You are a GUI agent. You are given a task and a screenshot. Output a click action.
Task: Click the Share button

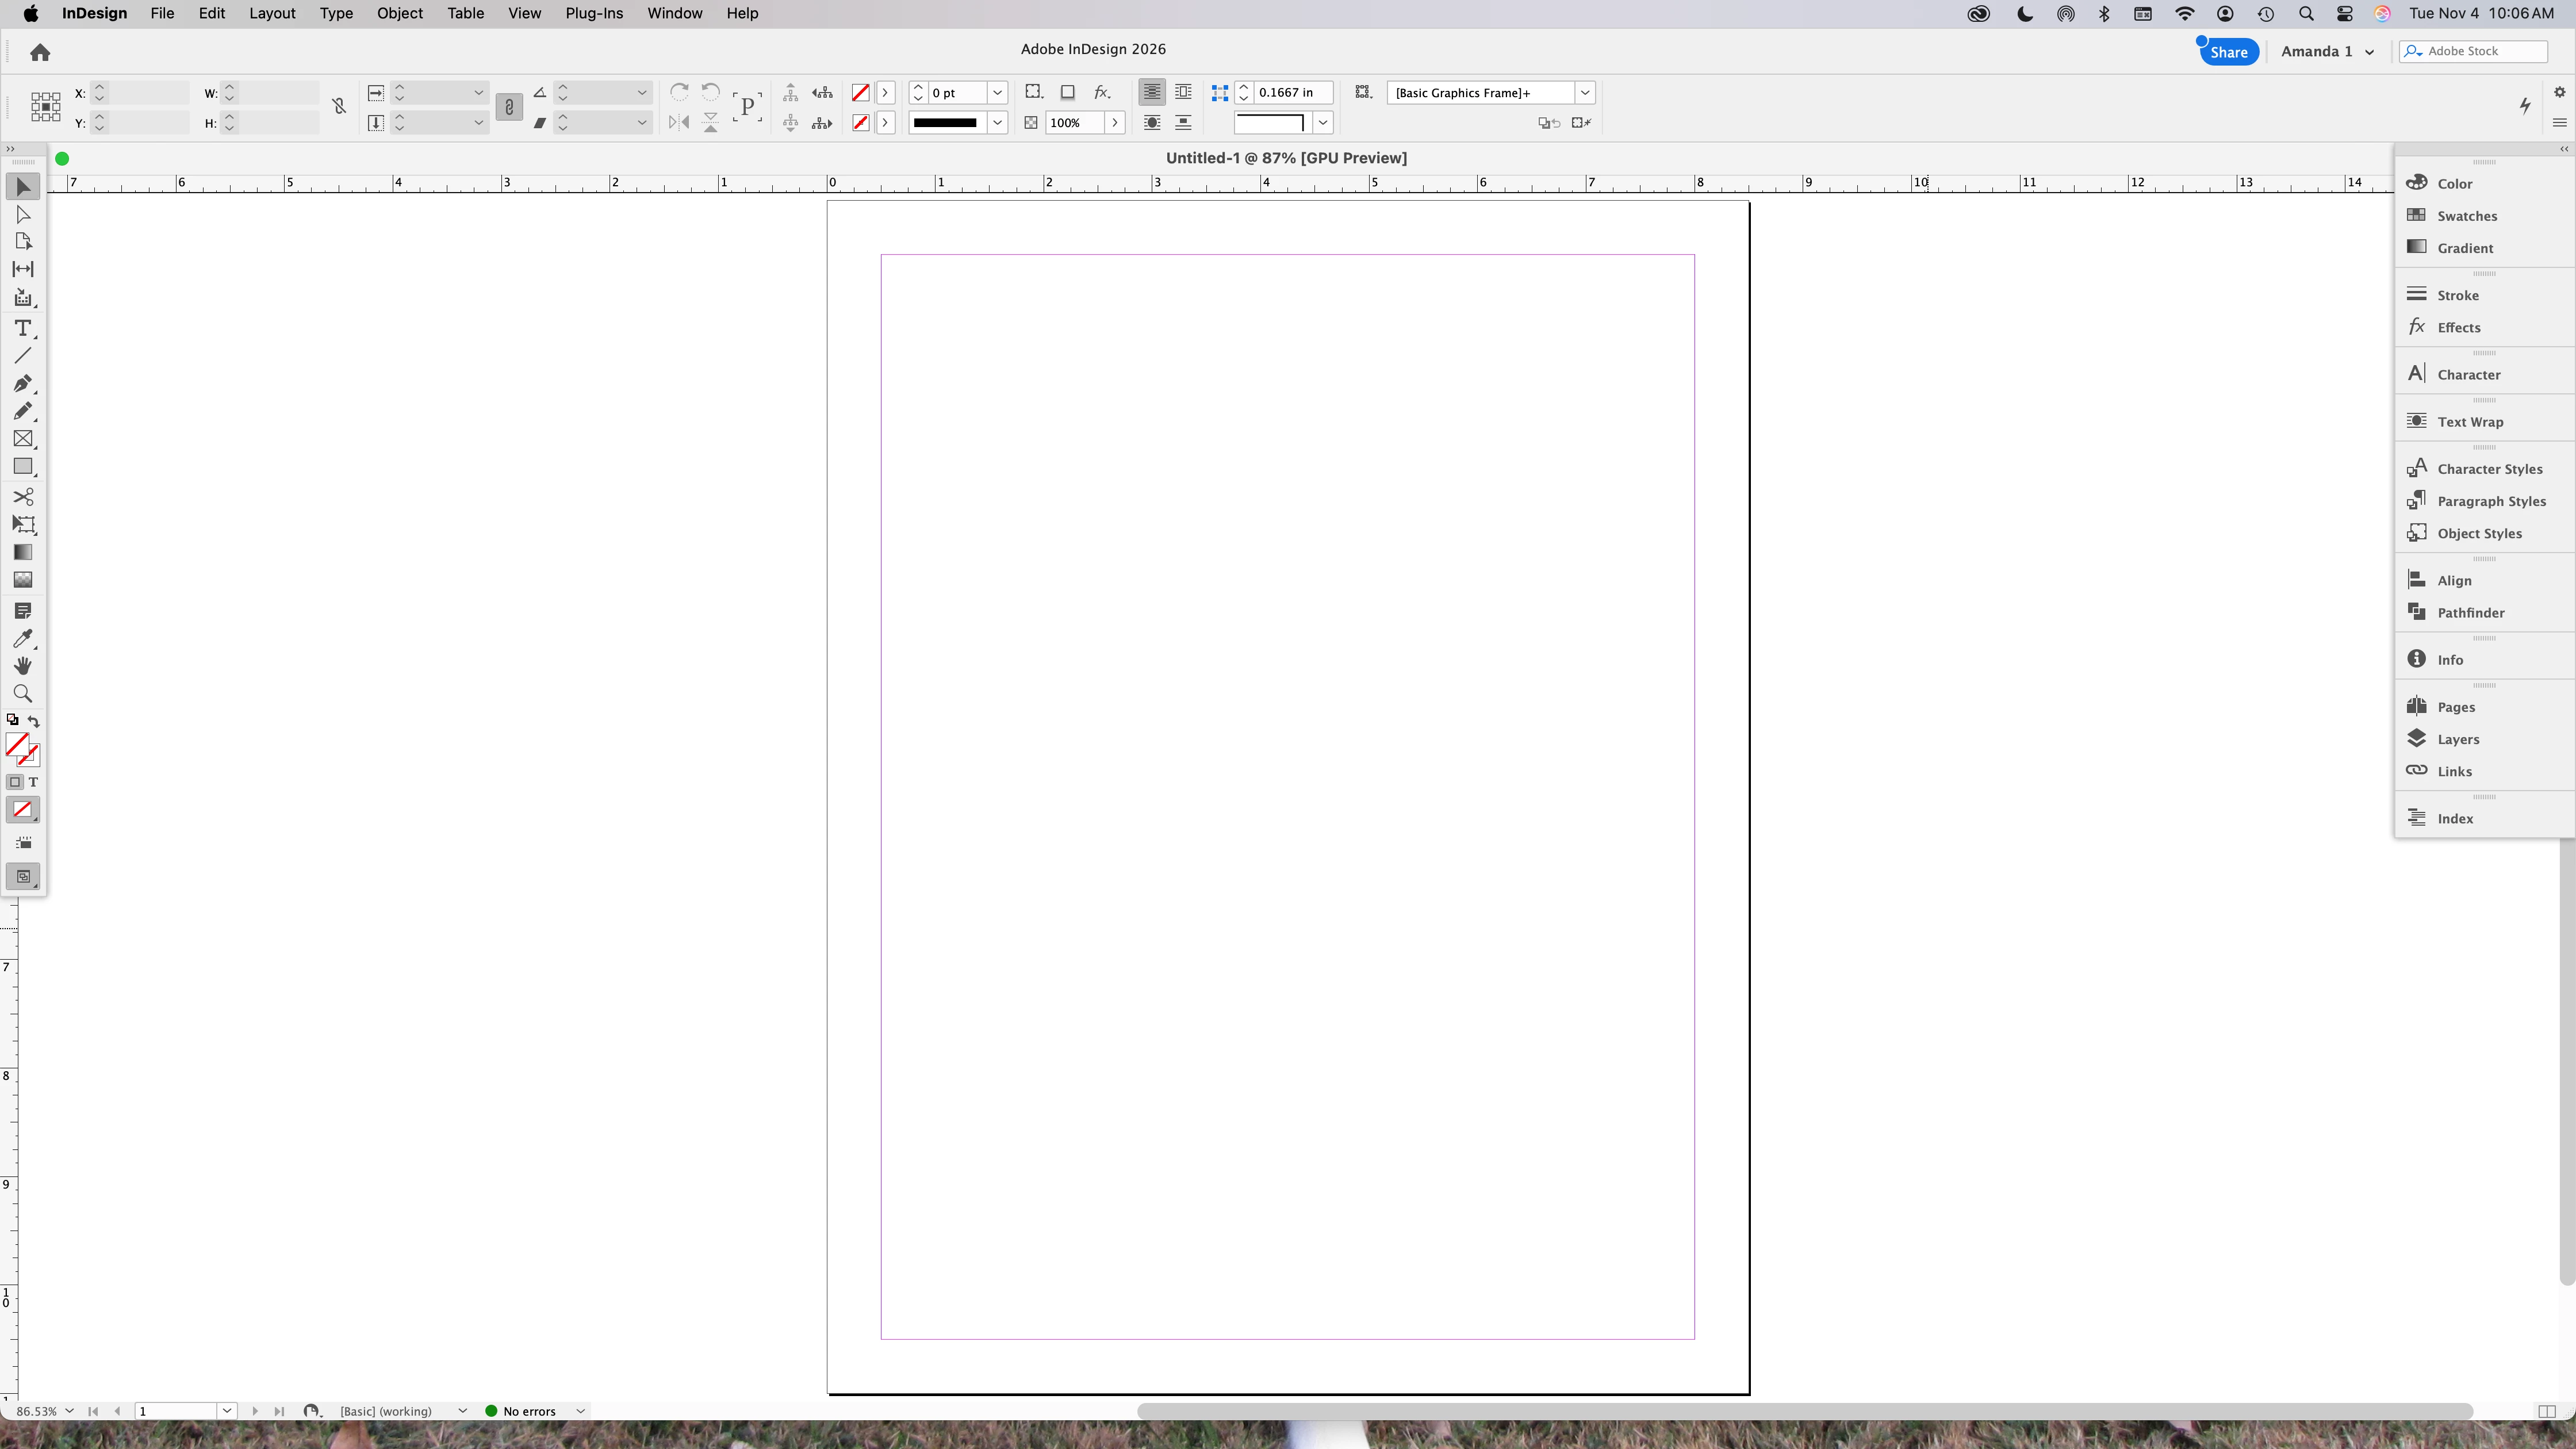pos(2228,52)
